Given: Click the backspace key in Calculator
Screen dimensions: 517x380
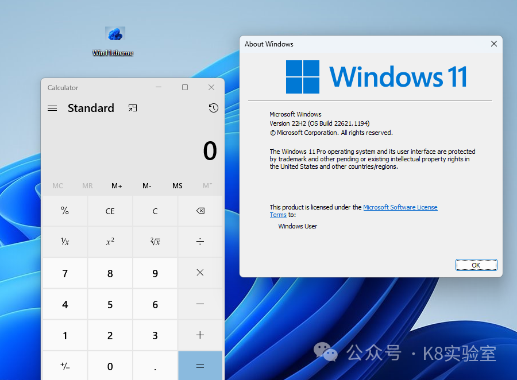Looking at the screenshot, I should click(200, 211).
